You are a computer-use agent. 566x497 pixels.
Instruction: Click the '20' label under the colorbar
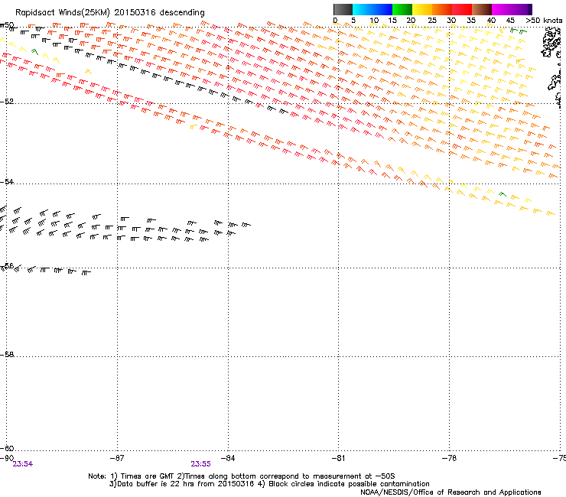411,20
